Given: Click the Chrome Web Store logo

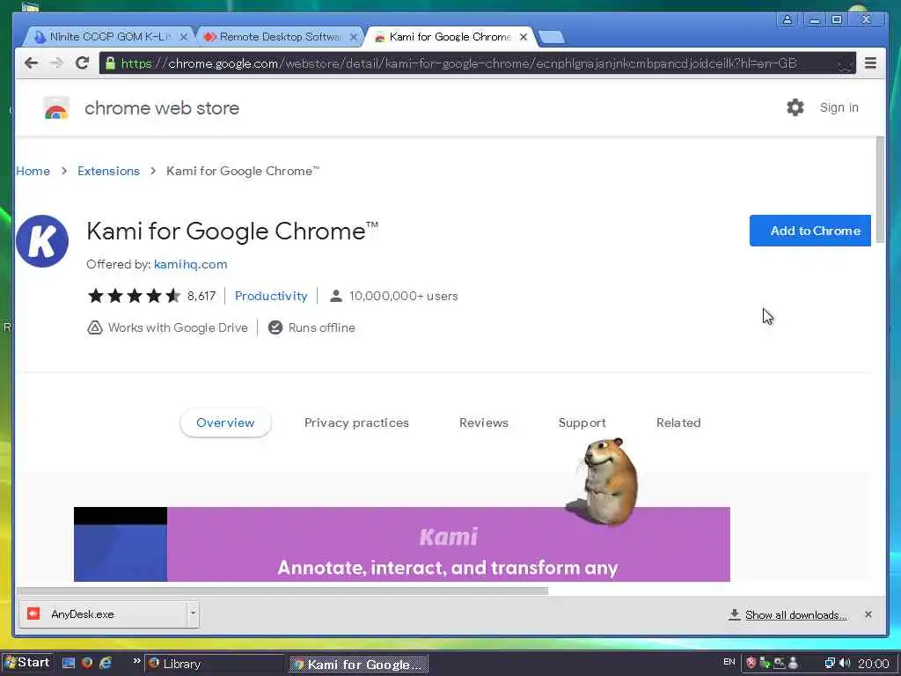Looking at the screenshot, I should point(56,108).
